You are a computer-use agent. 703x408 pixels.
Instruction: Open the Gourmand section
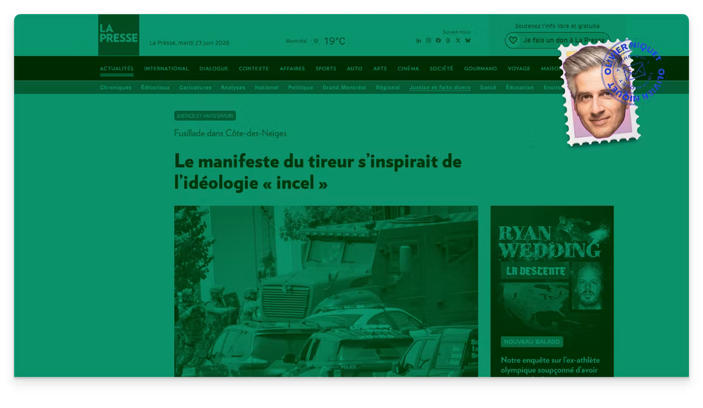click(480, 69)
